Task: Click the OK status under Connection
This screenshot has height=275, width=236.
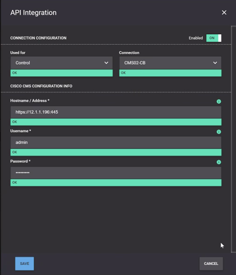Action: (170, 73)
